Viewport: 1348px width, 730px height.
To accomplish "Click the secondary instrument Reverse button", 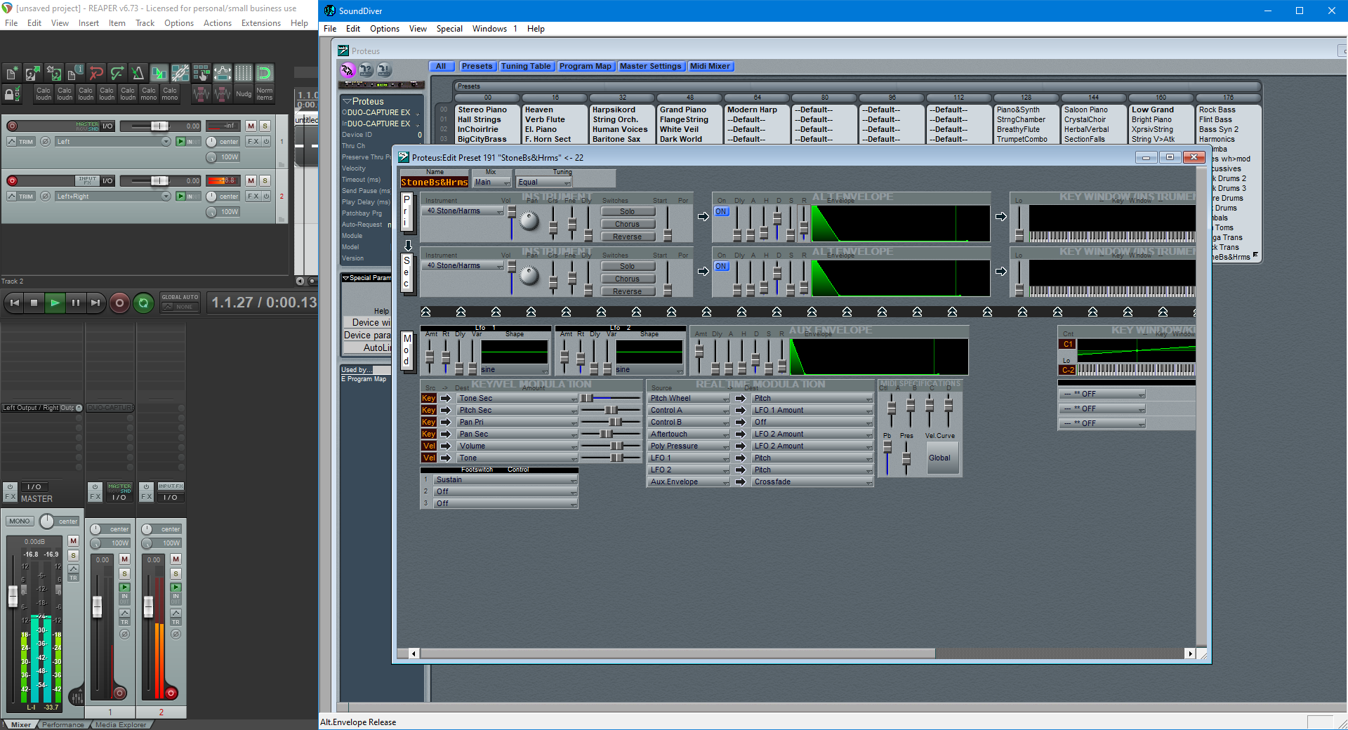I will (627, 291).
